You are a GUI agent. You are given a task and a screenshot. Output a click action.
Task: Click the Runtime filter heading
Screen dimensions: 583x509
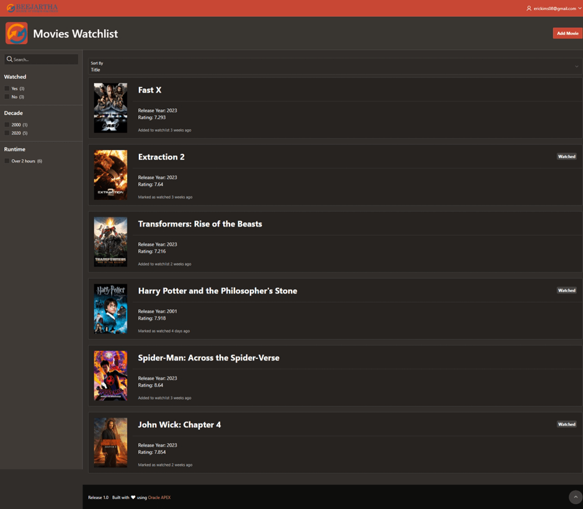[x=15, y=149]
